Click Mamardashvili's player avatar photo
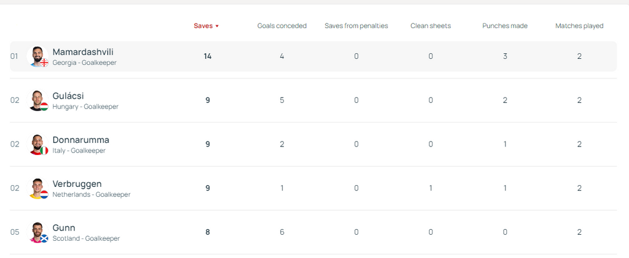The height and width of the screenshot is (258, 629). 37,56
